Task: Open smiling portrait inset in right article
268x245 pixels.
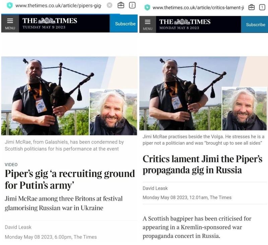Action: (x=244, y=108)
